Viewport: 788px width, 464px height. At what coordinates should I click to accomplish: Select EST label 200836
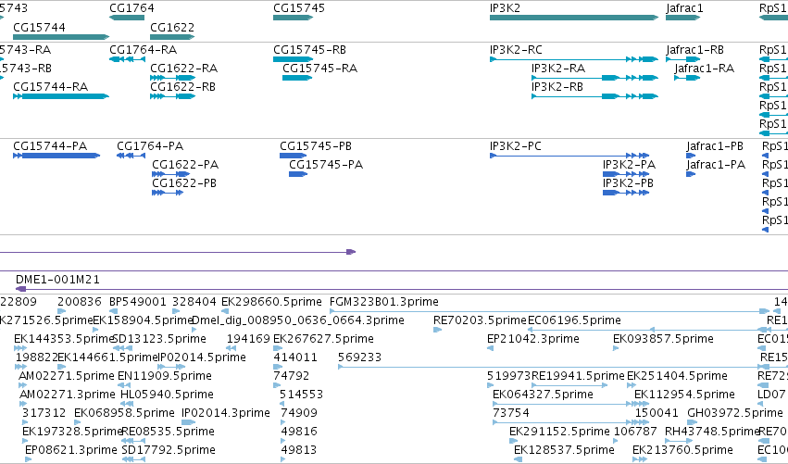click(x=80, y=302)
